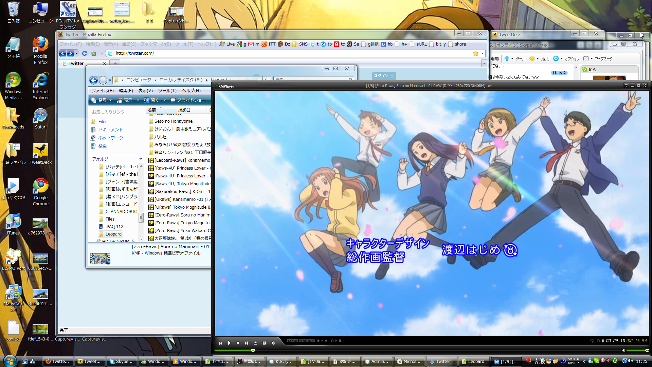
Task: Collapse the フォルダ pane chevron in Explorer
Action: point(141,159)
